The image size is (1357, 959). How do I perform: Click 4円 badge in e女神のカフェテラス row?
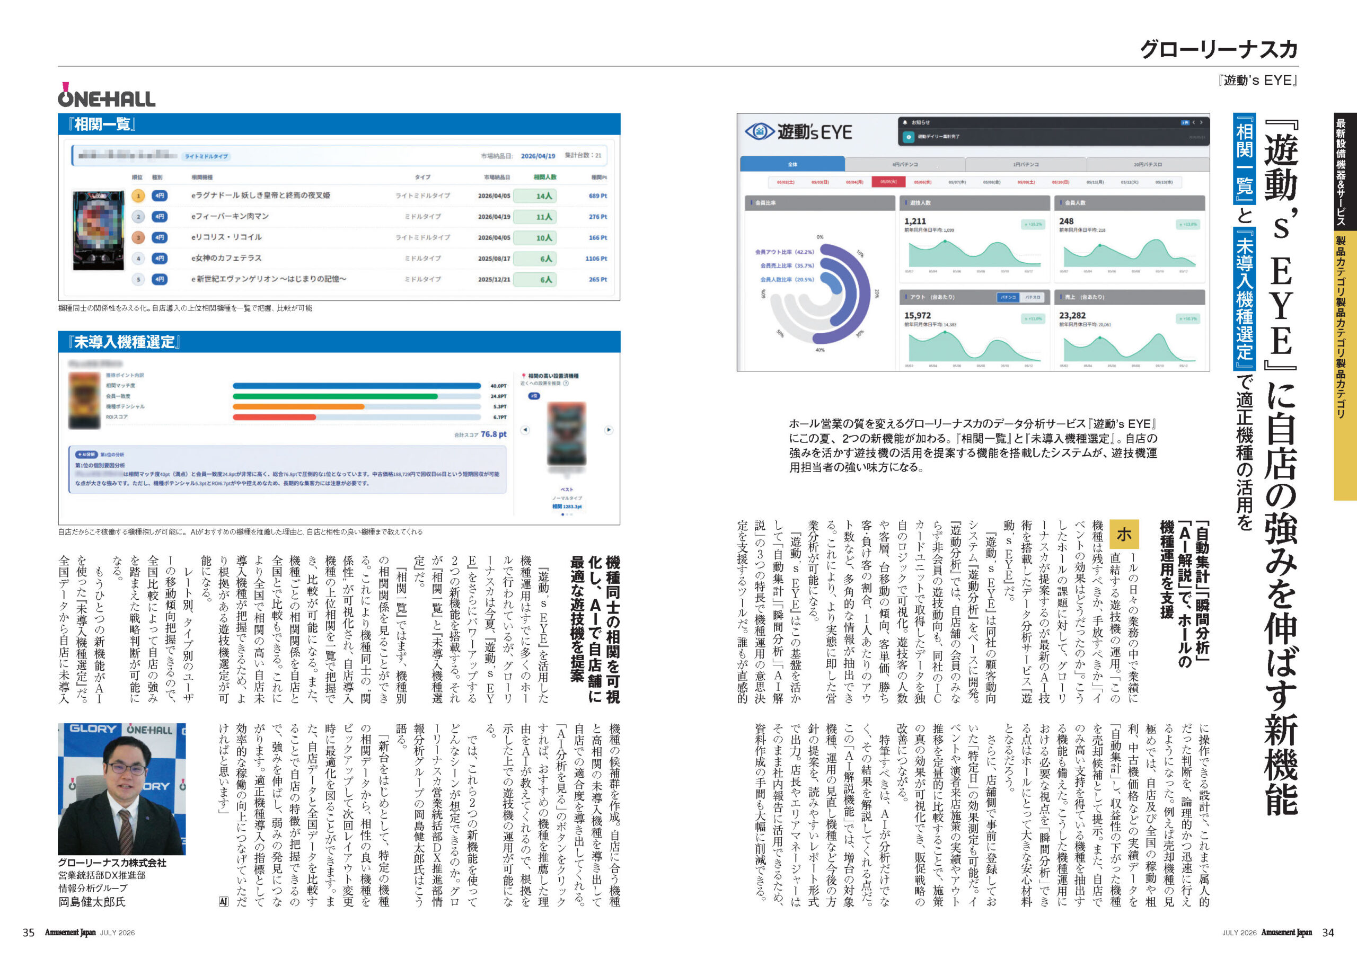pyautogui.click(x=160, y=258)
